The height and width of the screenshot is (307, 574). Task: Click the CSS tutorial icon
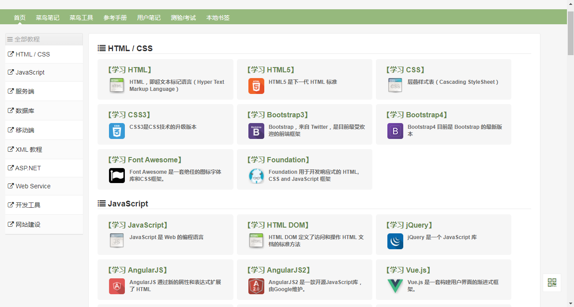(x=395, y=86)
